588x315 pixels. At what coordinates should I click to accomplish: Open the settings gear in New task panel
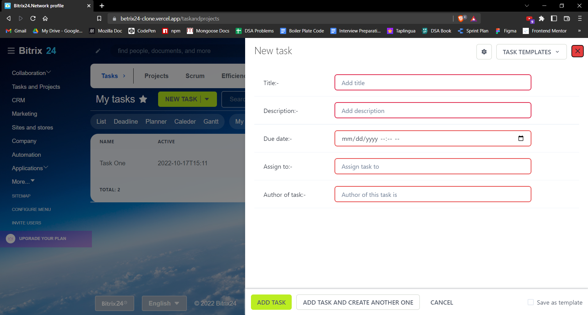click(484, 52)
